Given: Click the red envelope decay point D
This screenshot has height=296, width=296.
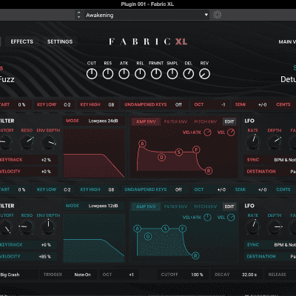Looking at the screenshot, I should tap(161, 157).
